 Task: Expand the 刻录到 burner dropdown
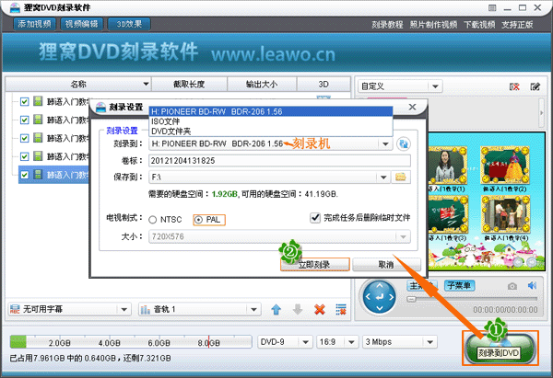[385, 144]
